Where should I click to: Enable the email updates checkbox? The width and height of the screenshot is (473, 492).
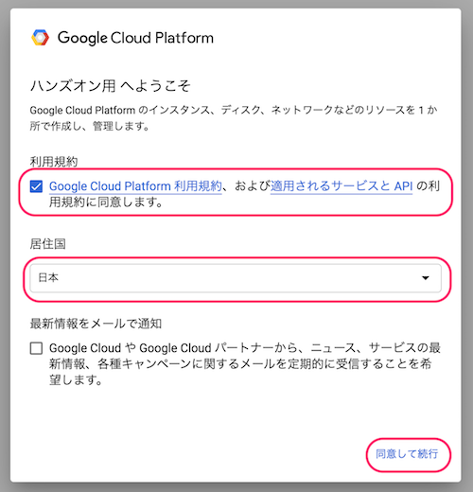click(36, 348)
